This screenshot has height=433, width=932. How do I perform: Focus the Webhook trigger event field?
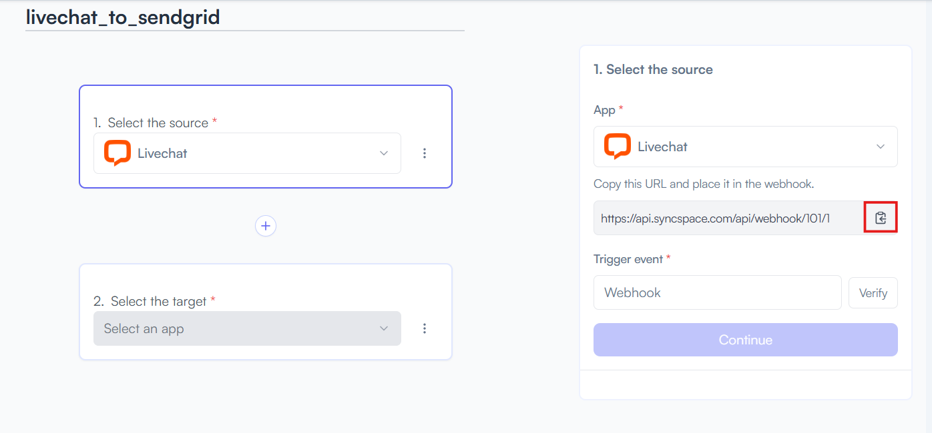pyautogui.click(x=718, y=292)
